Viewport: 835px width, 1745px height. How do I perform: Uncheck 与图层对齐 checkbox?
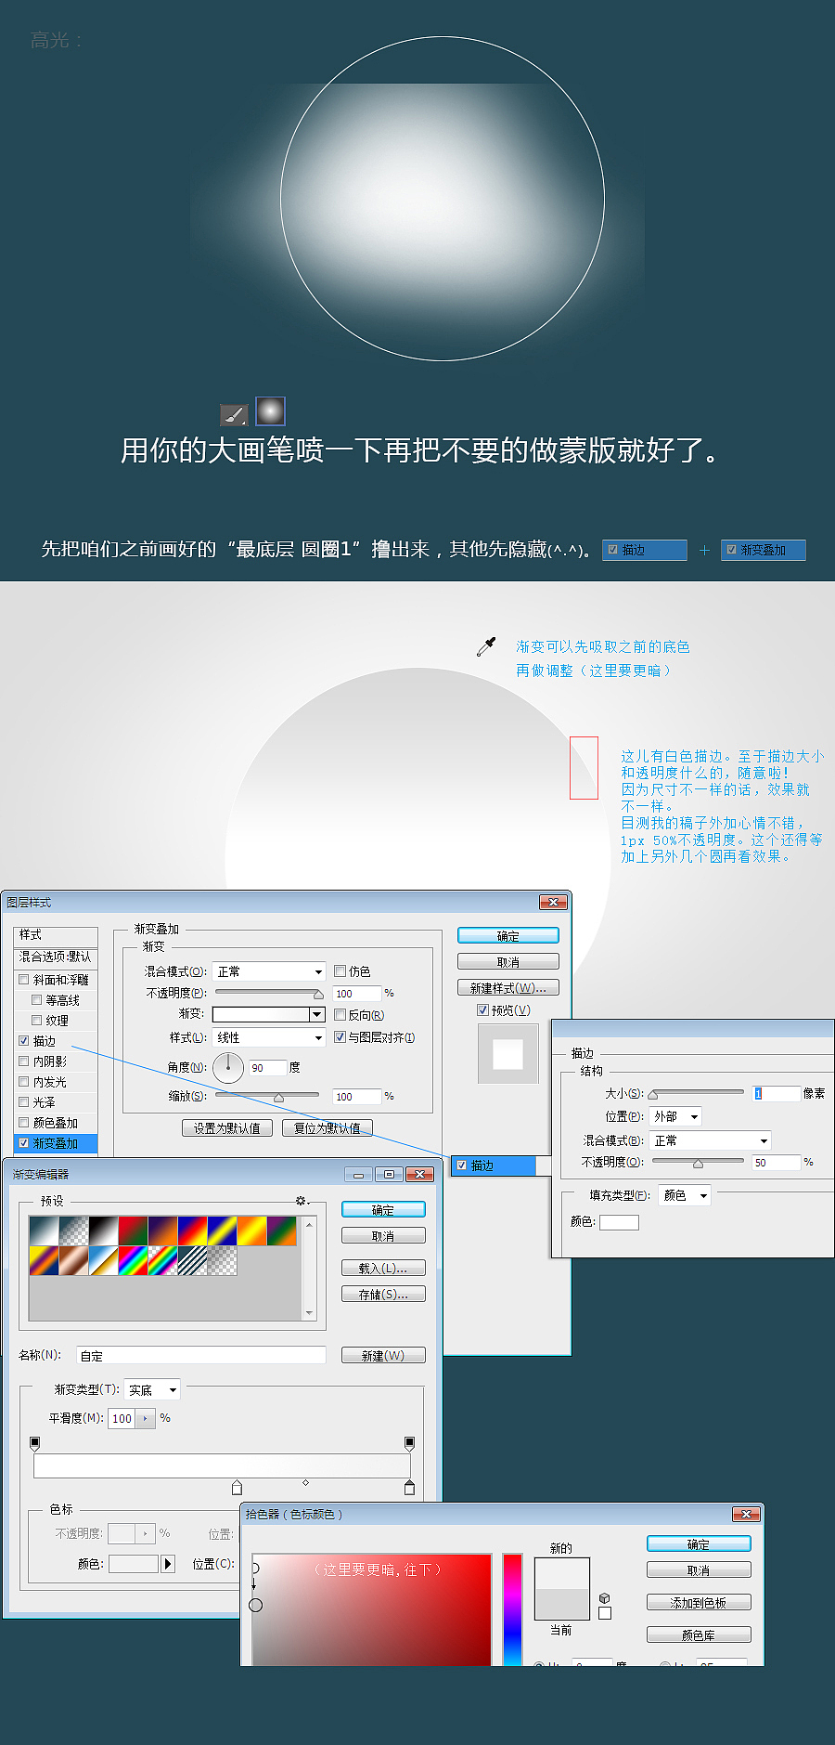340,1037
